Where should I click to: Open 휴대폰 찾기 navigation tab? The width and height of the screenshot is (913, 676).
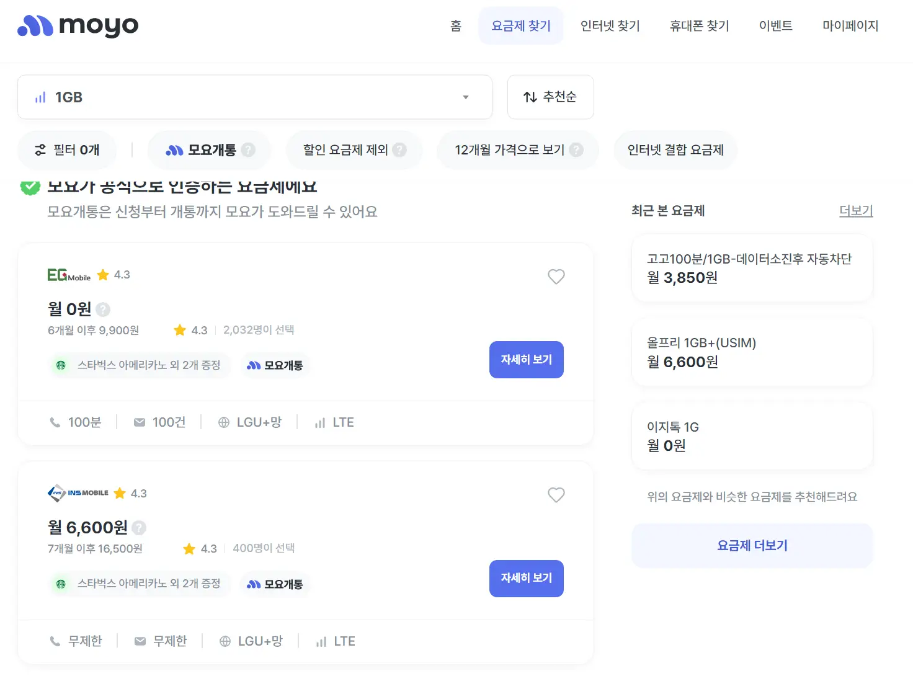[700, 25]
